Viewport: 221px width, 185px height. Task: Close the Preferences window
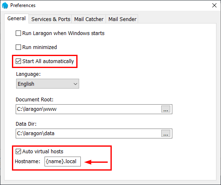tap(214, 5)
